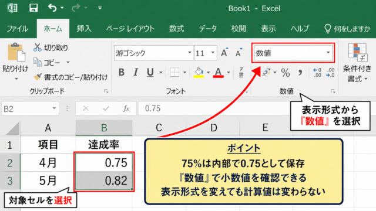The image size is (376, 211).
Task: Apply the yellow fill color bucket
Action: pyautogui.click(x=199, y=72)
